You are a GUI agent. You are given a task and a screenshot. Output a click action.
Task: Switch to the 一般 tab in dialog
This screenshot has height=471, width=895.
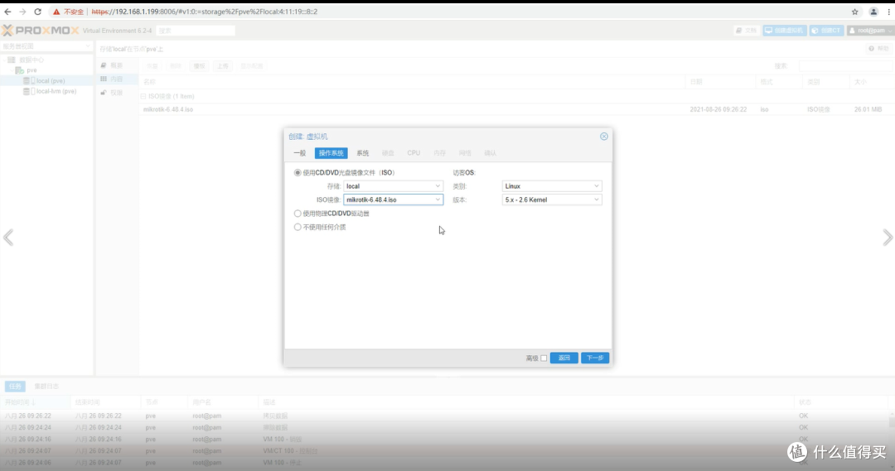pos(300,153)
